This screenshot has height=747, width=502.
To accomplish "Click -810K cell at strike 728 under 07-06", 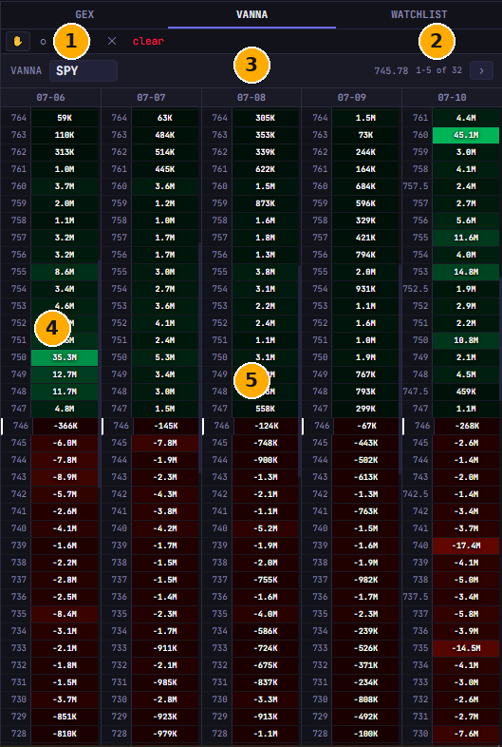I will click(x=65, y=734).
